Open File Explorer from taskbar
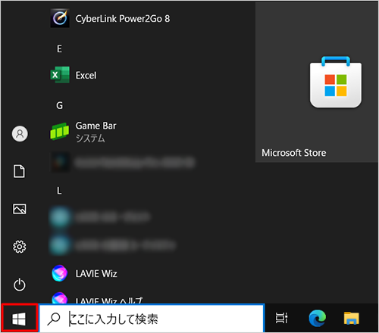Screen dimensions: 379x333 pos(352,318)
